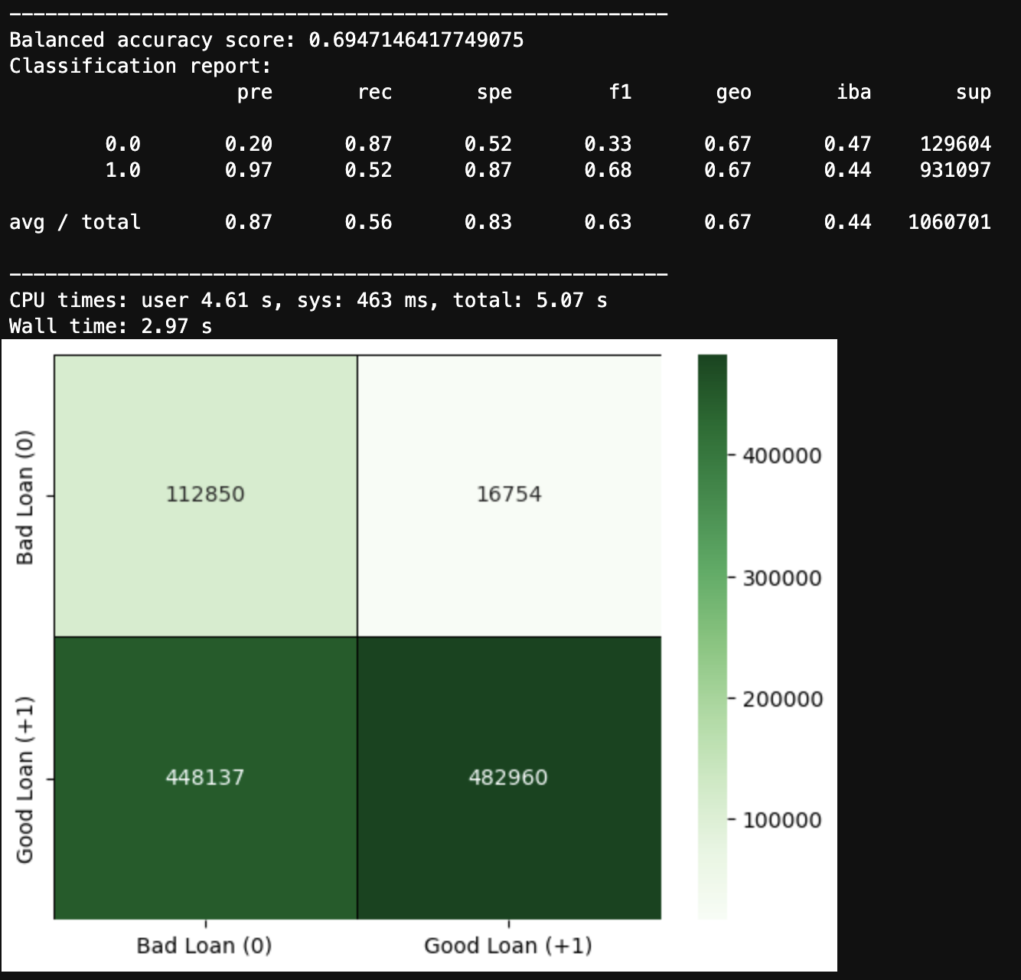This screenshot has width=1021, height=980.
Task: Click the 'iba' column header
Action: [x=853, y=92]
